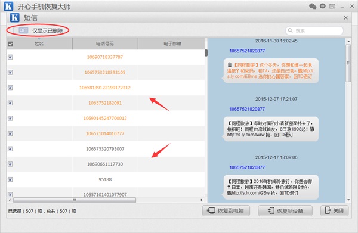Select phone number 95188
Viewport: 358px width, 233px height.
click(x=105, y=179)
